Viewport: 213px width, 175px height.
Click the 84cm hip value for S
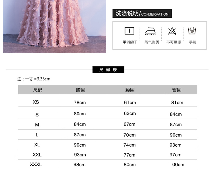point(176,114)
